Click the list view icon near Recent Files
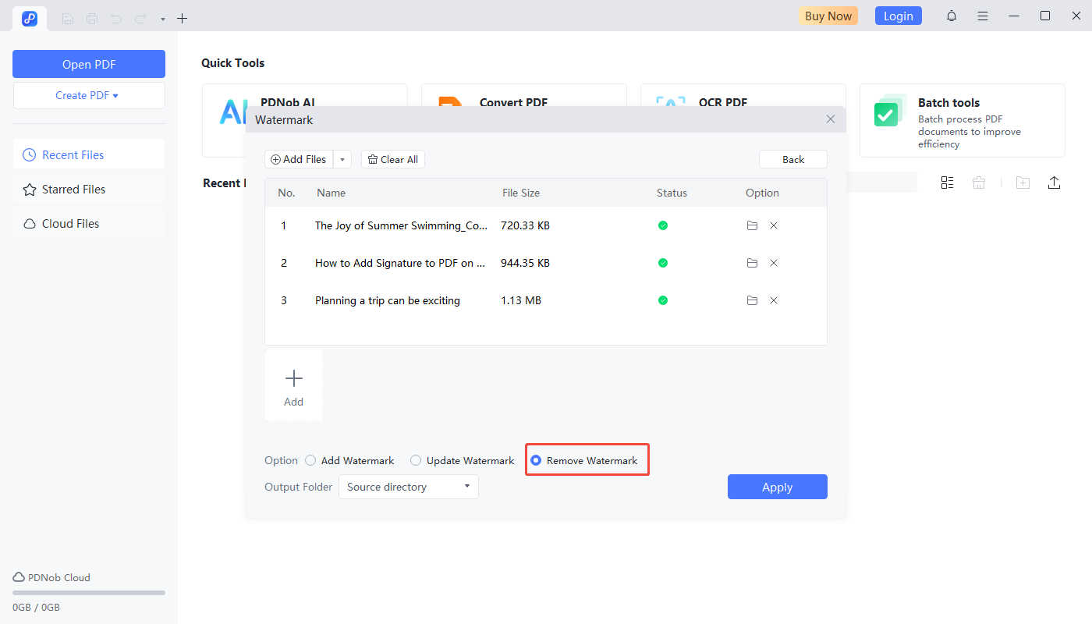Viewport: 1092px width, 624px height. click(947, 183)
